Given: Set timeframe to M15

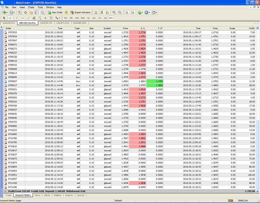Looking at the screenshot, I should [x=77, y=18].
